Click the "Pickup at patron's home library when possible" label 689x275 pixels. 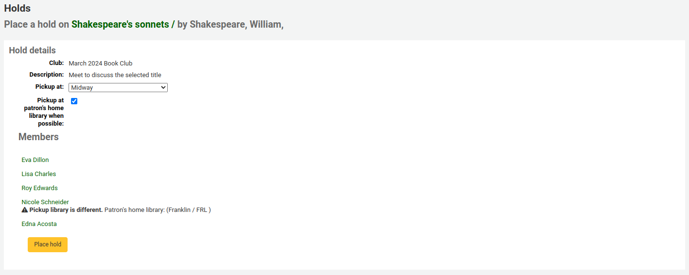(44, 112)
